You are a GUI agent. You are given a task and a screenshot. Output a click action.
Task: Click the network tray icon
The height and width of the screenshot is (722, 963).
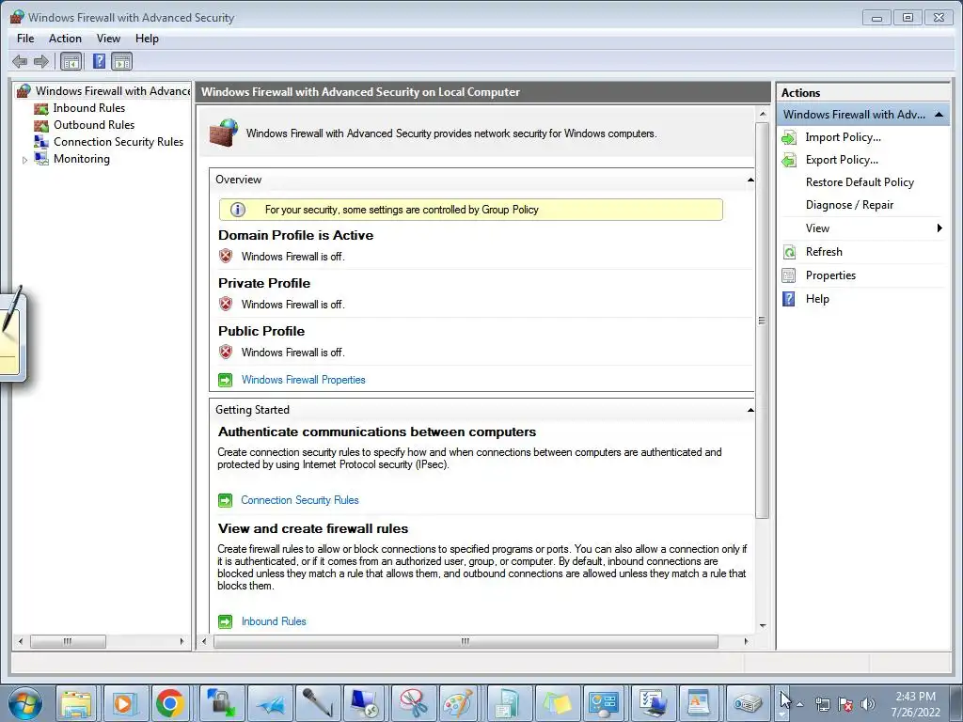tap(822, 704)
